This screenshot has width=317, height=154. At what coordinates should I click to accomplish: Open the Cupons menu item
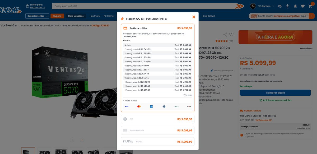(57, 16)
